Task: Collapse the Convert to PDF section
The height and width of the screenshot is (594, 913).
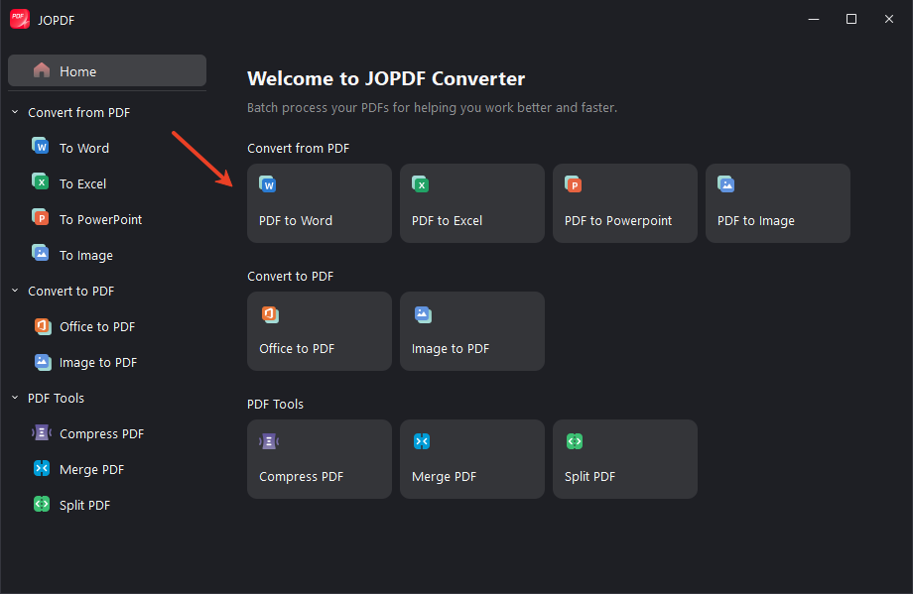Action: (14, 291)
